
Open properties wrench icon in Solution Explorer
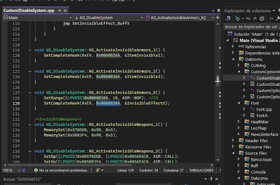[278, 18]
